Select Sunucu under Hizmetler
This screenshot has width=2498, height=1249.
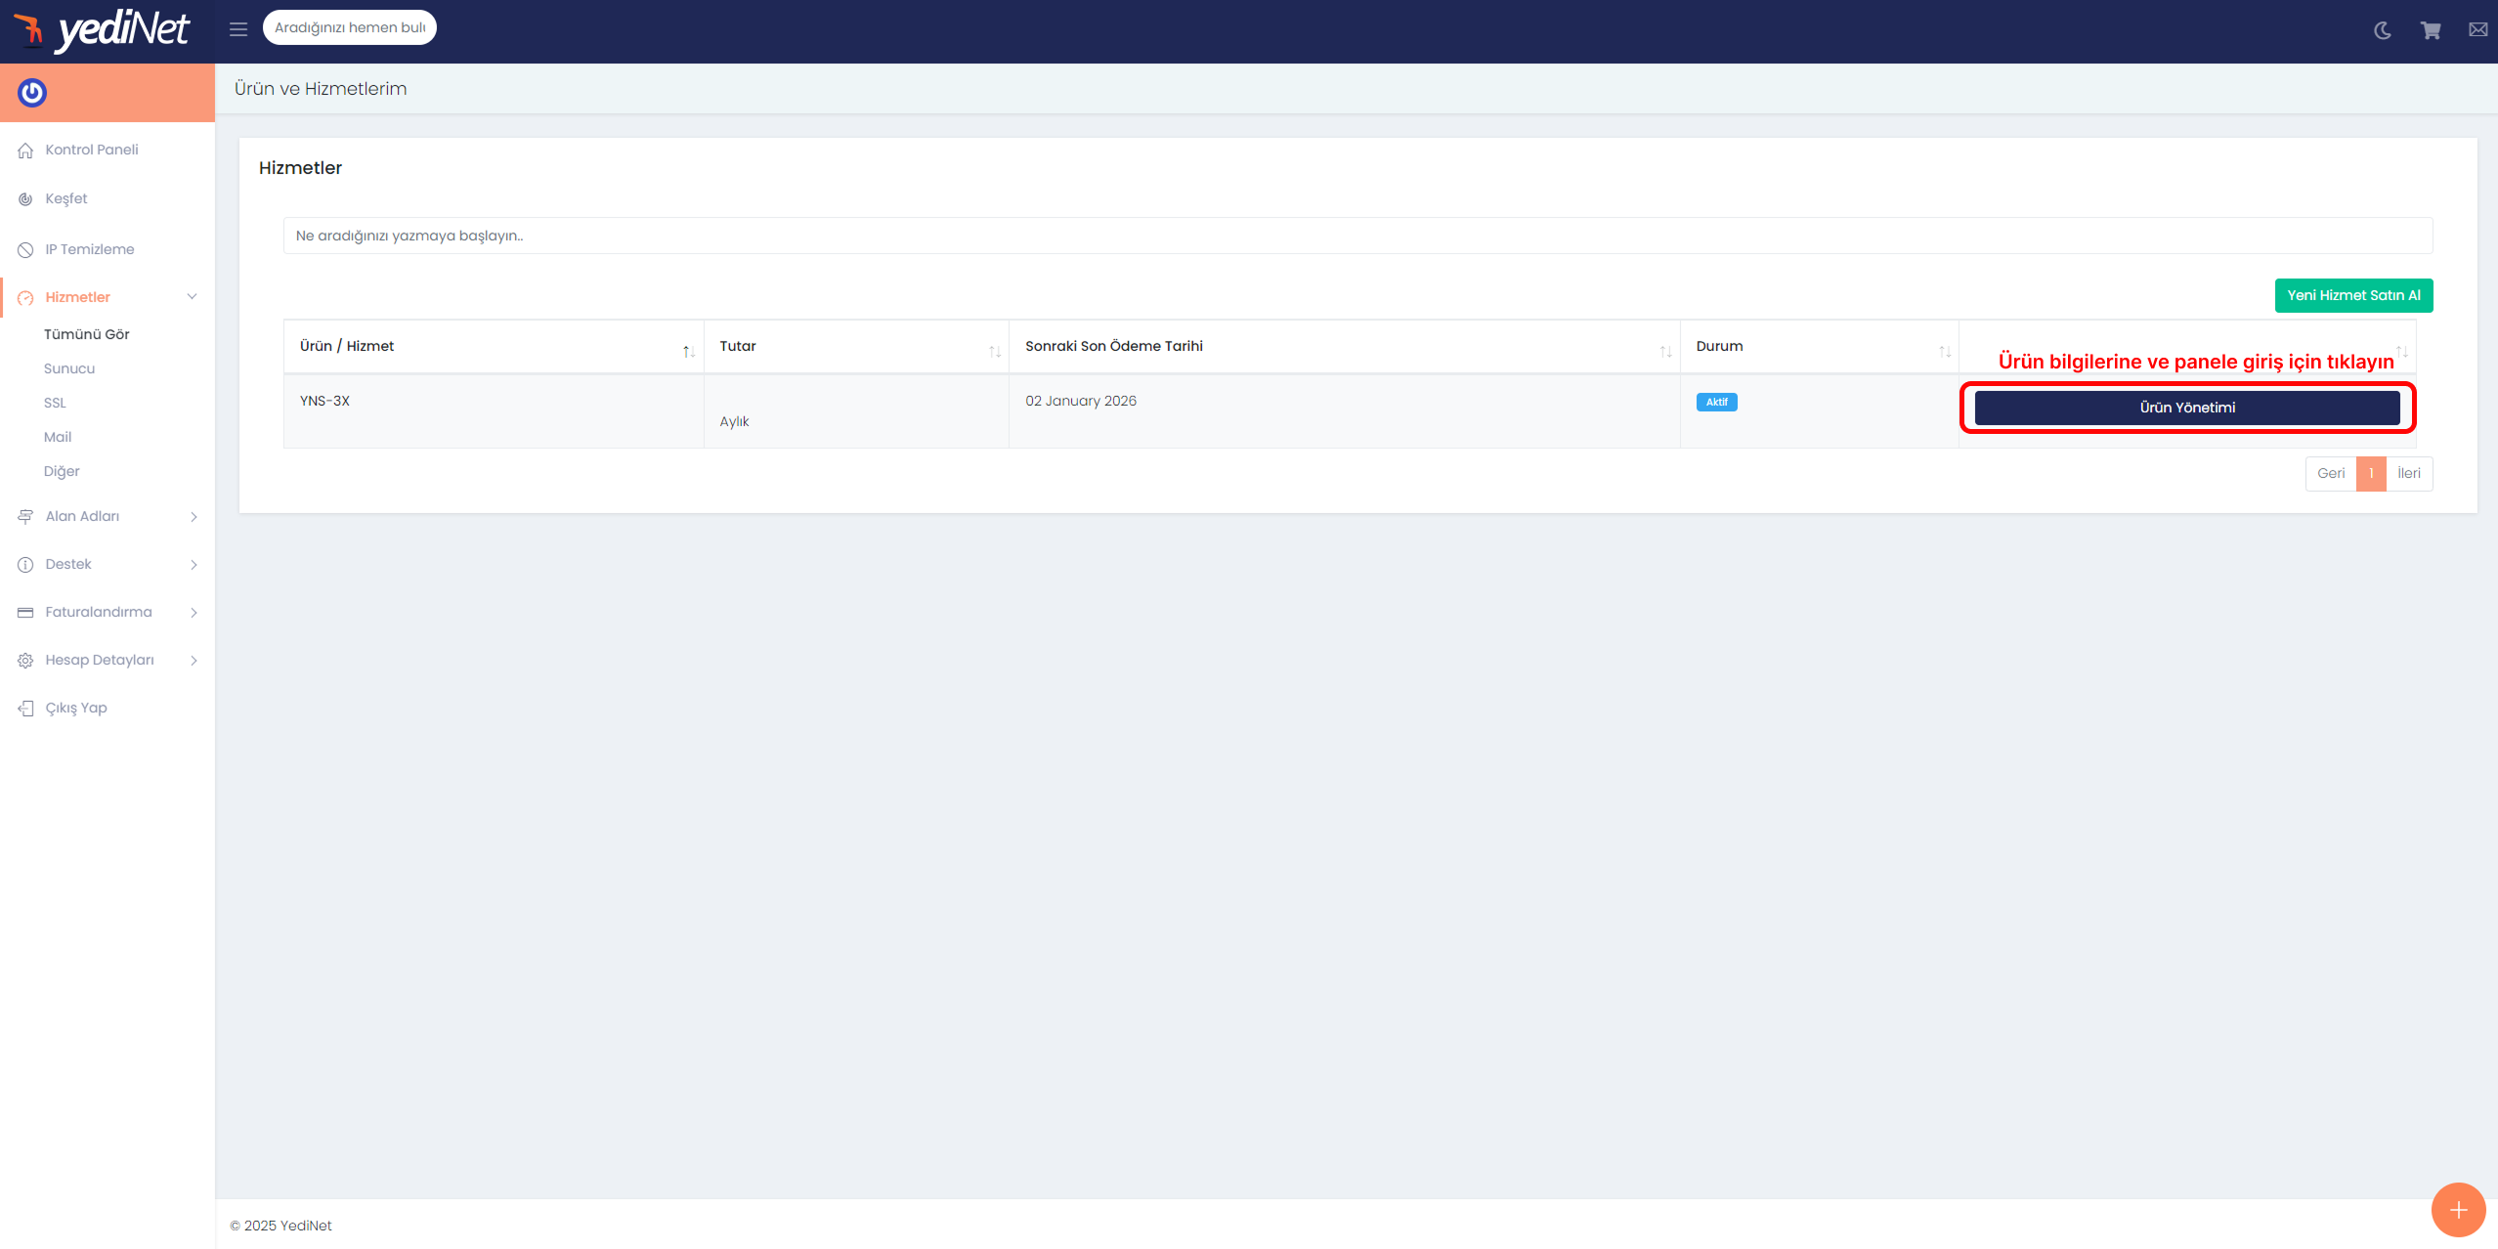tap(69, 368)
